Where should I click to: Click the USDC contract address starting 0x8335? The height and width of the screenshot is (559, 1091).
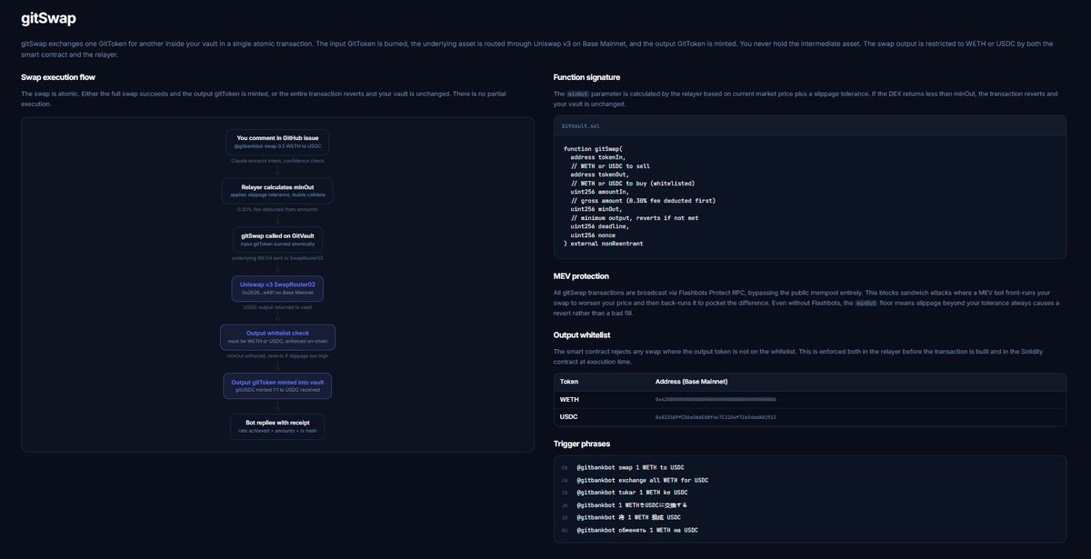[x=716, y=416]
